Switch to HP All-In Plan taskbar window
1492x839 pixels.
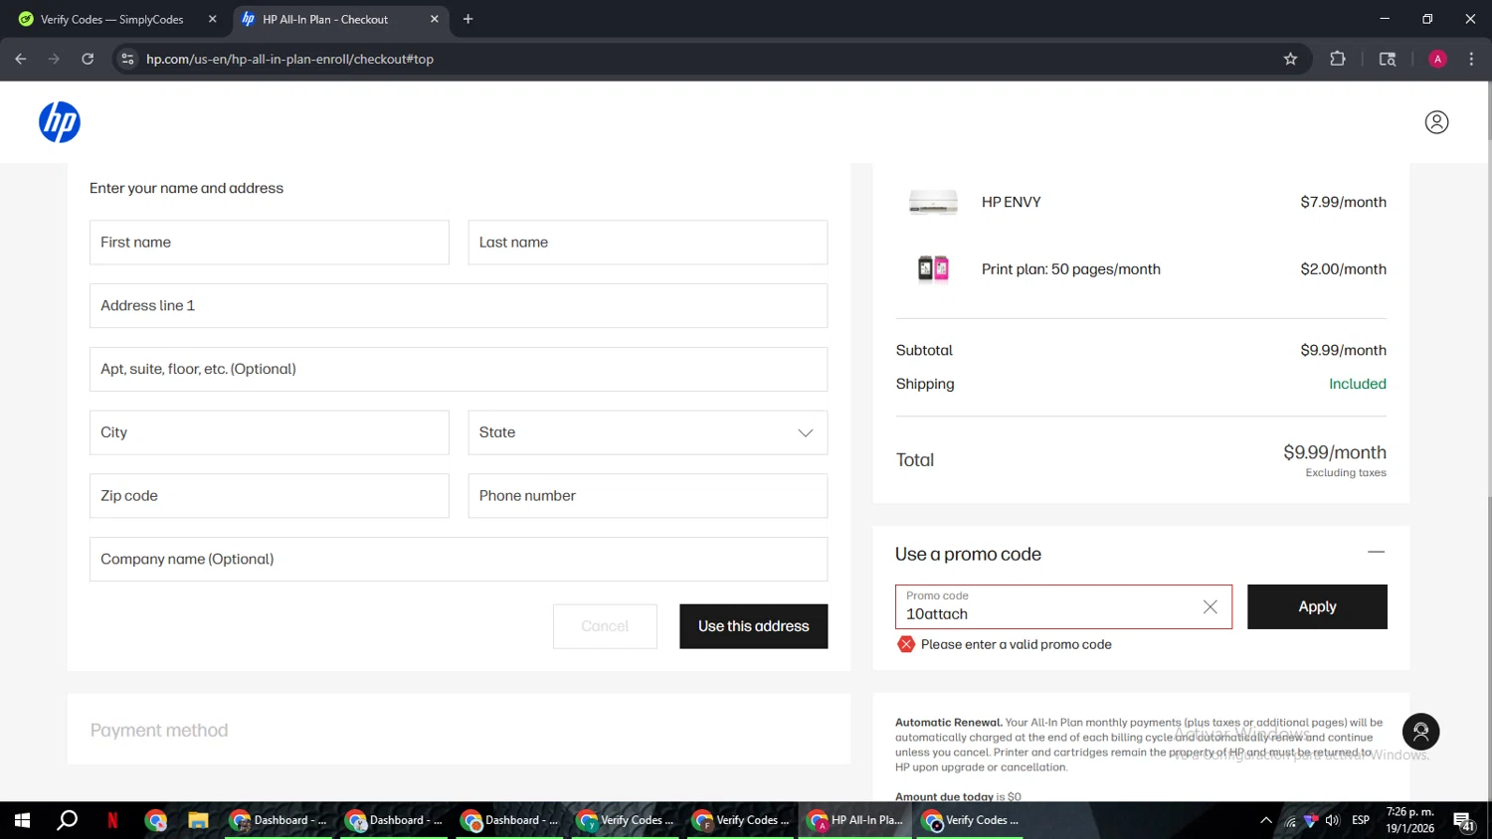tap(854, 820)
